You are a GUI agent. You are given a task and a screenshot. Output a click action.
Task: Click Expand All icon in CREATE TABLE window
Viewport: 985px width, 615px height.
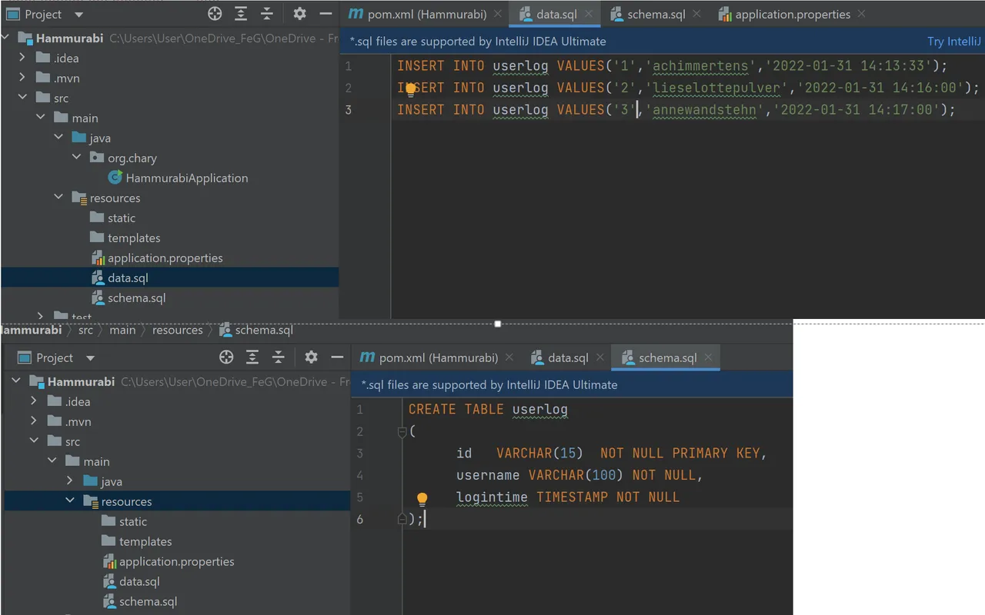click(252, 357)
